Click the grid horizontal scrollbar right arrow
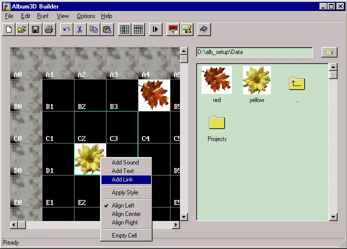347x249 pixels. click(x=176, y=225)
